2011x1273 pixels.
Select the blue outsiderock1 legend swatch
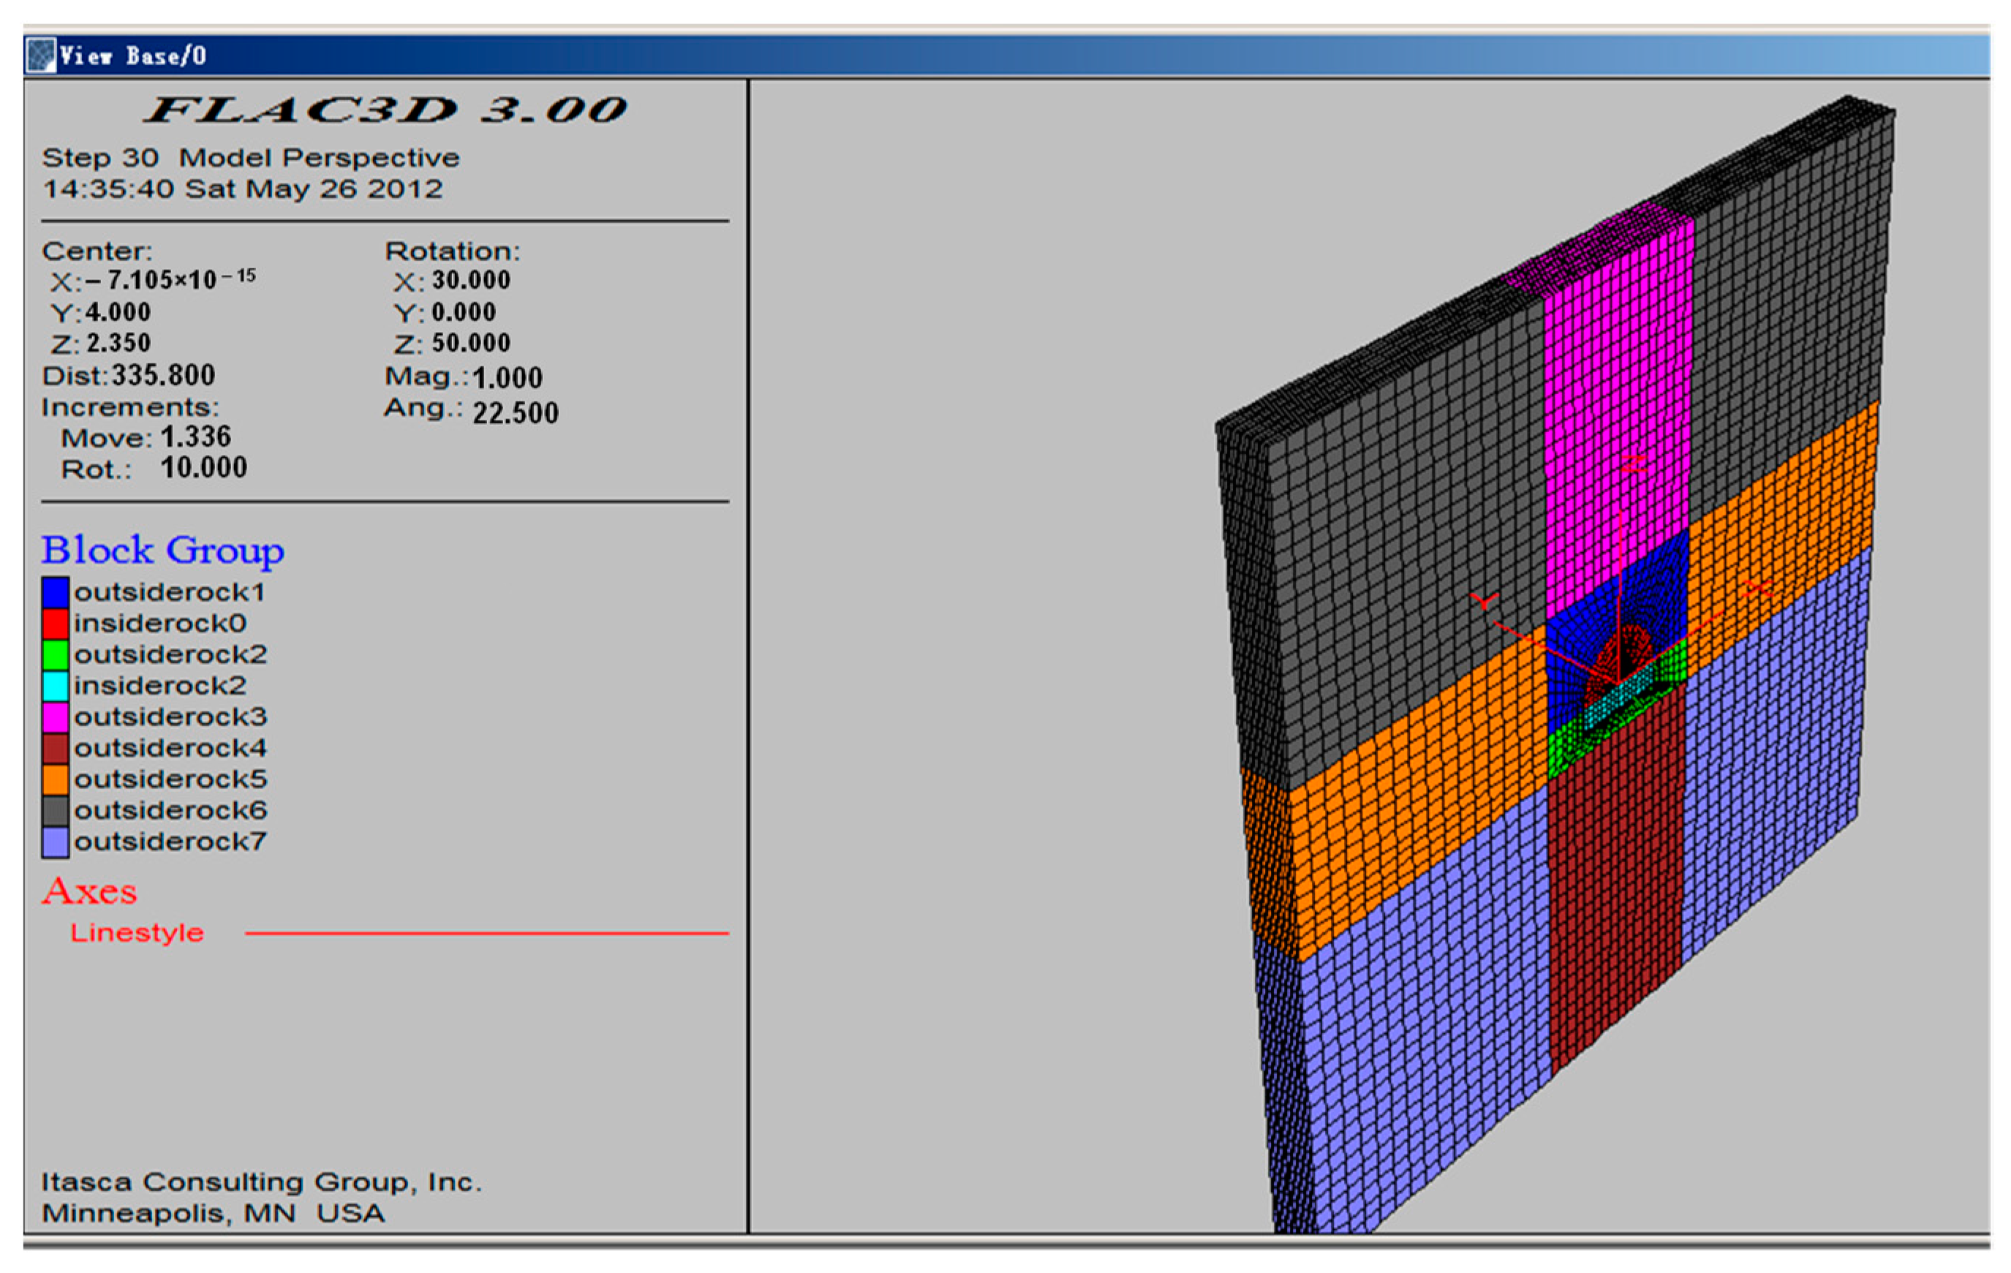pos(54,591)
